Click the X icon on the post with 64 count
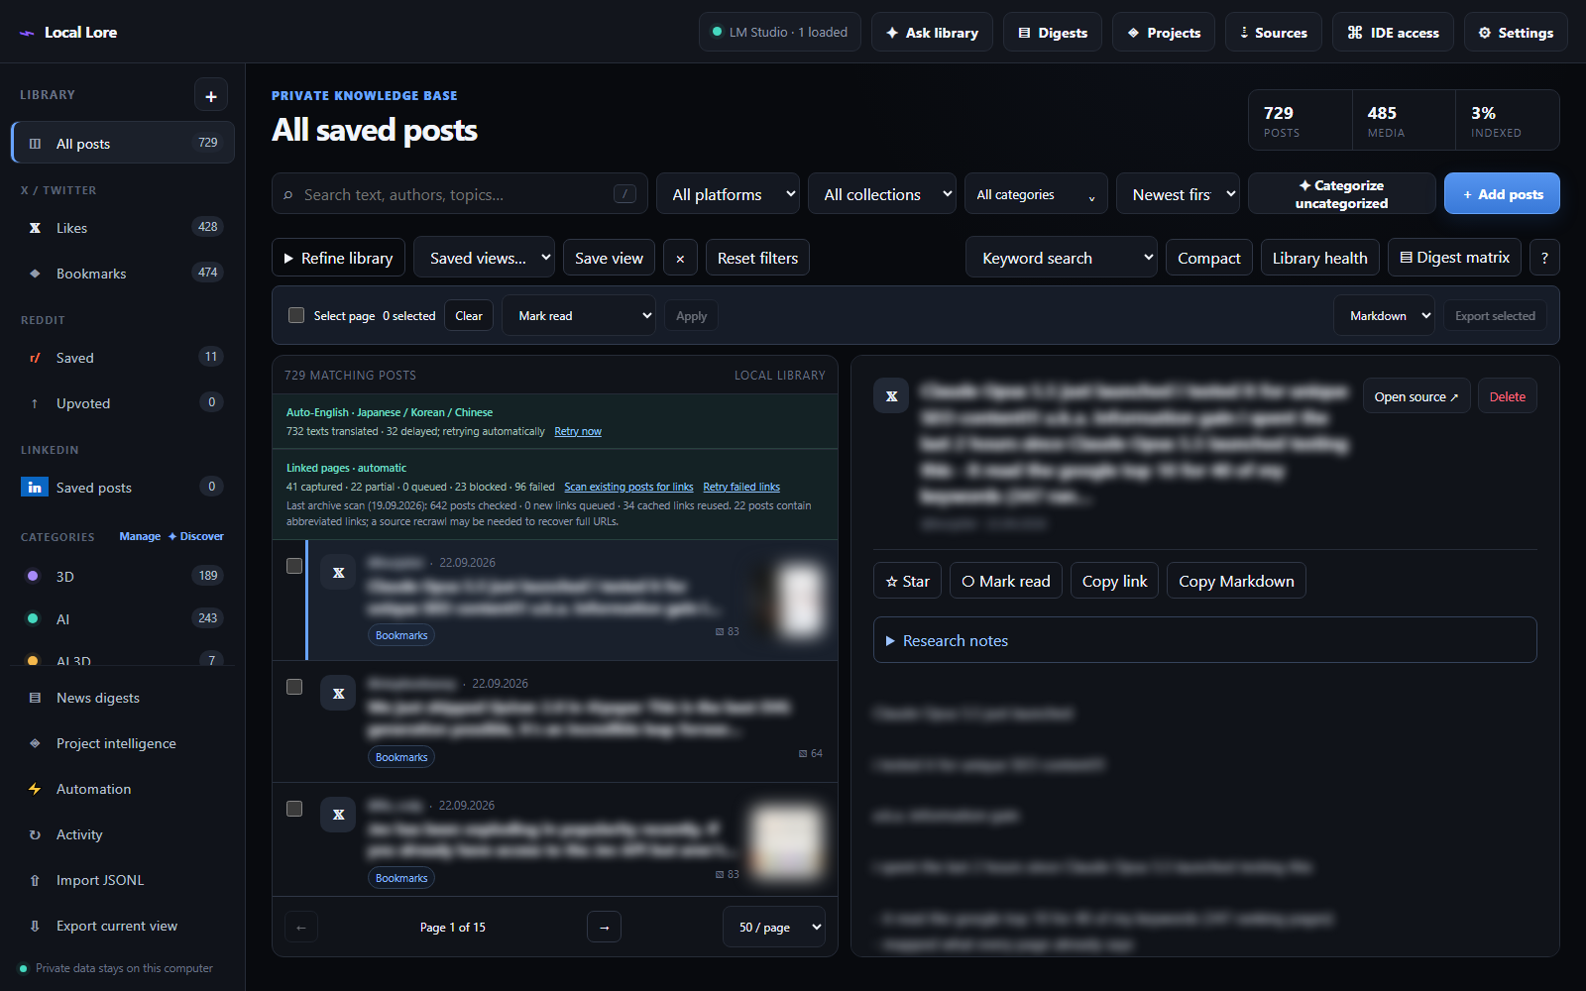The width and height of the screenshot is (1586, 991). coord(338,694)
